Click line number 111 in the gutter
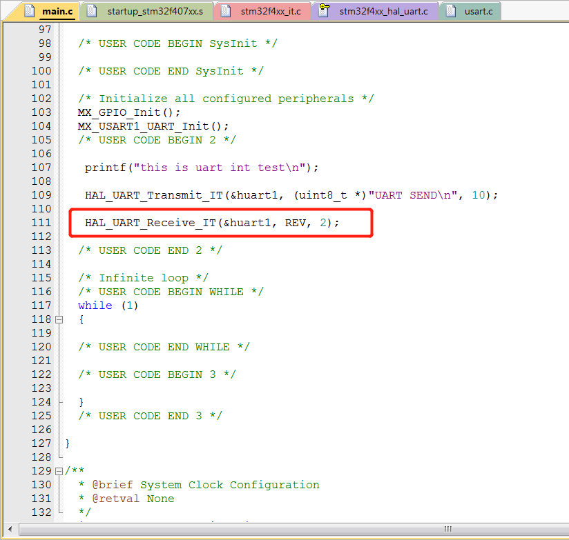Screen dimensions: 569x540 coord(41,223)
